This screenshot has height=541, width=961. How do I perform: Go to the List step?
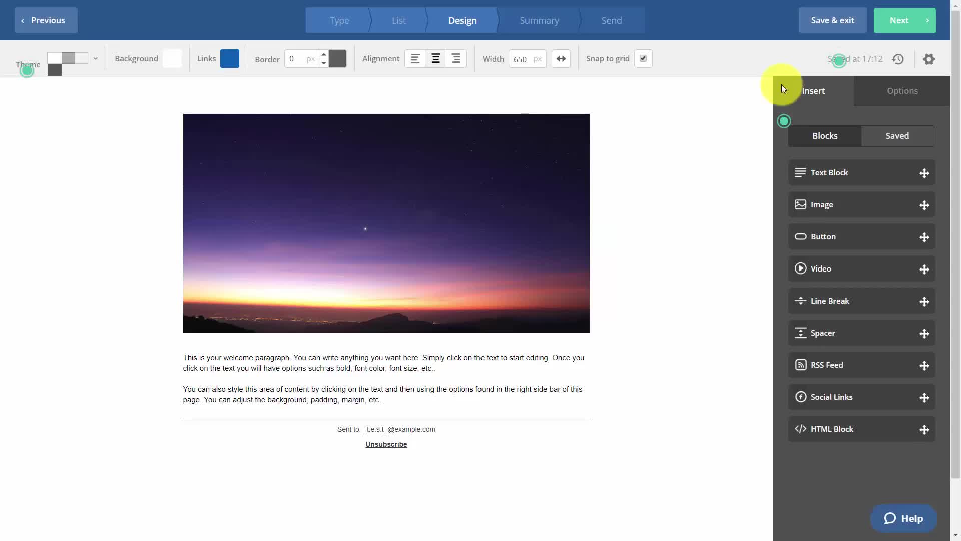click(399, 20)
